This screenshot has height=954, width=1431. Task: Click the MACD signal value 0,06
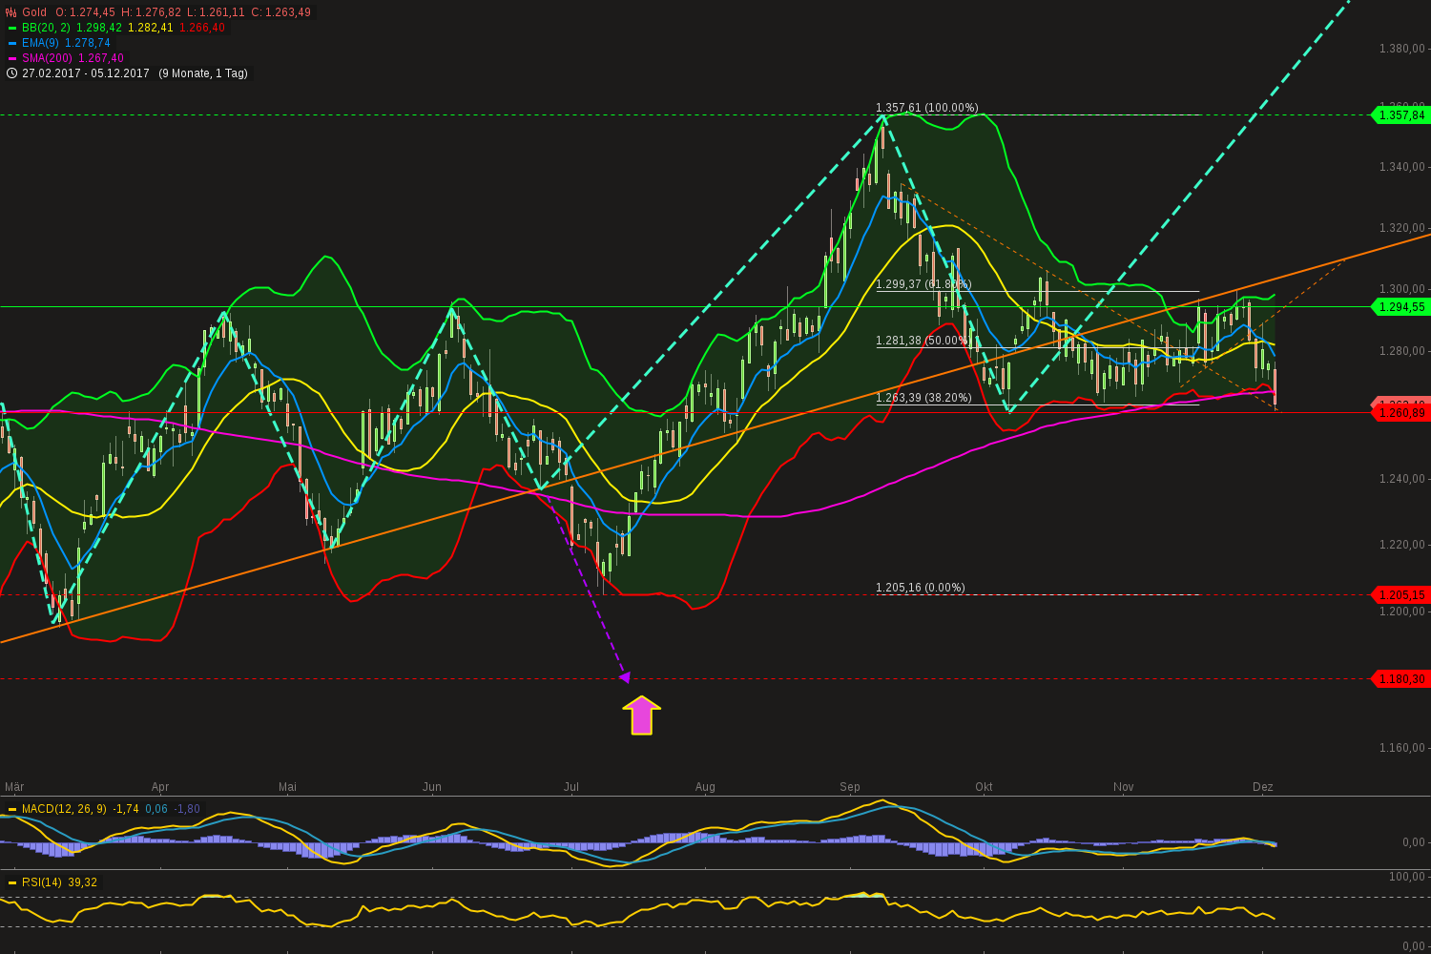click(x=156, y=809)
